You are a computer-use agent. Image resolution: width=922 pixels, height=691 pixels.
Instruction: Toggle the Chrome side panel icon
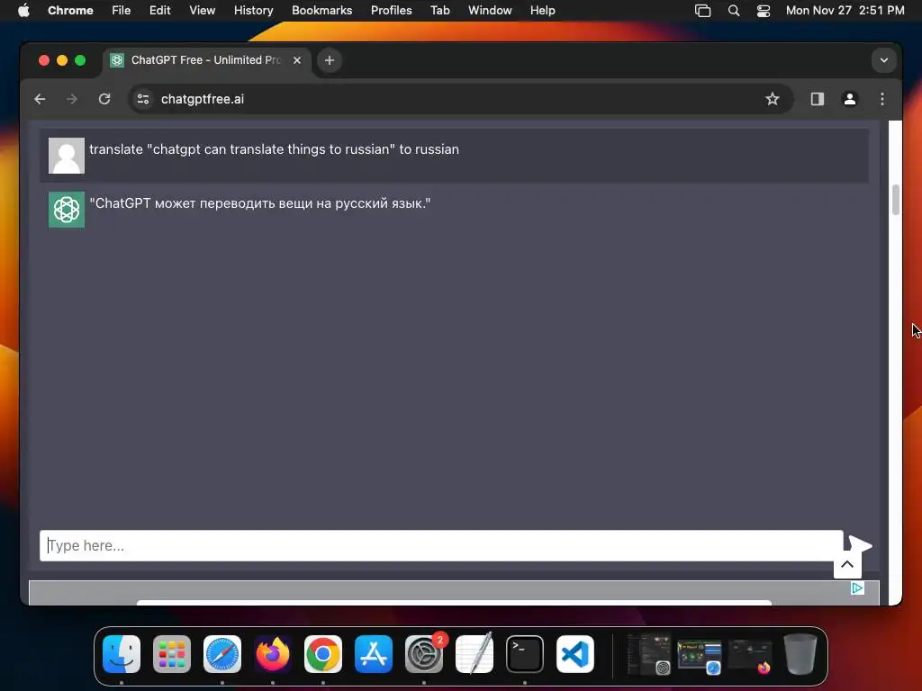click(x=818, y=99)
